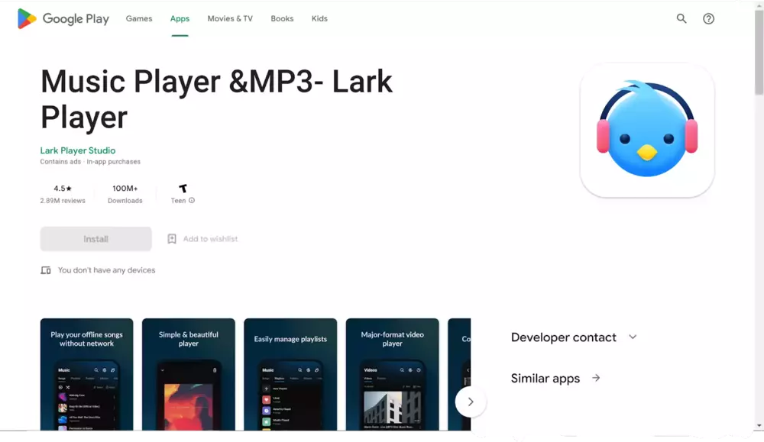Open the "Simple & beautiful player" screenshot
Screen dimensions: 764x442
coord(189,374)
